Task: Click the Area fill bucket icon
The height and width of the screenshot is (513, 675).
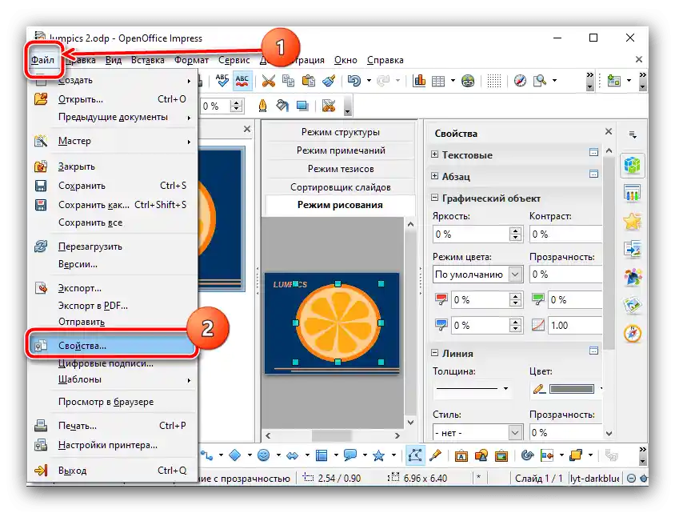Action: click(x=282, y=106)
